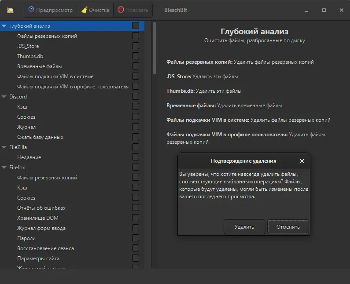Viewport: 350px width, 284px height.
Task: Collapse the Firefox tree group
Action: (4, 167)
